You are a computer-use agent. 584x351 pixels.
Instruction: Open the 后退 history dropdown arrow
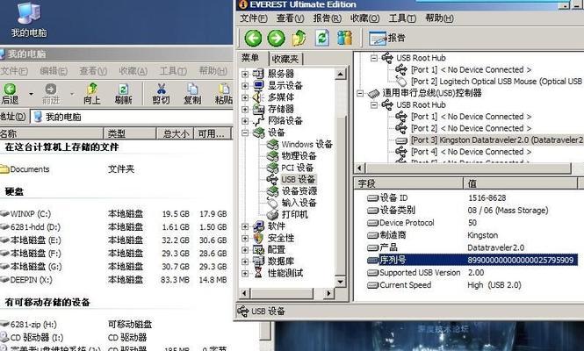[31, 94]
